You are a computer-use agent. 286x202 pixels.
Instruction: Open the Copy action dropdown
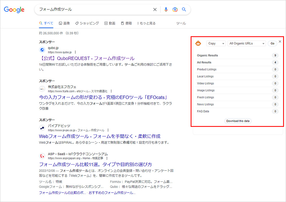(x=216, y=43)
